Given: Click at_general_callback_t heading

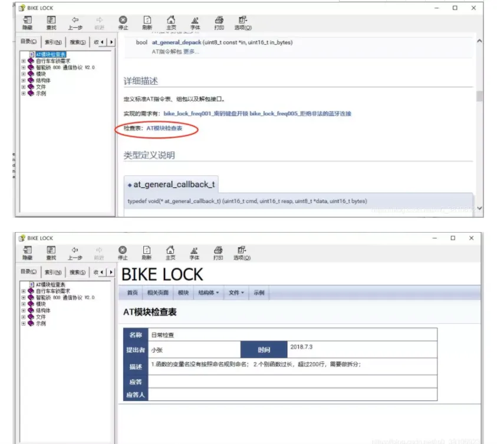Looking at the screenshot, I should pos(174,185).
